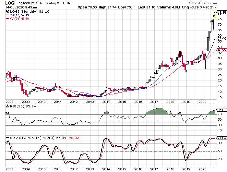The width and height of the screenshot is (227, 172).
Task: Click the MA(12) 57.49 legend label
Action: (x=19, y=15)
